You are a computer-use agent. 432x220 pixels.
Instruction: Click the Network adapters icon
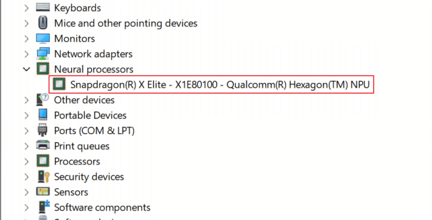43,54
